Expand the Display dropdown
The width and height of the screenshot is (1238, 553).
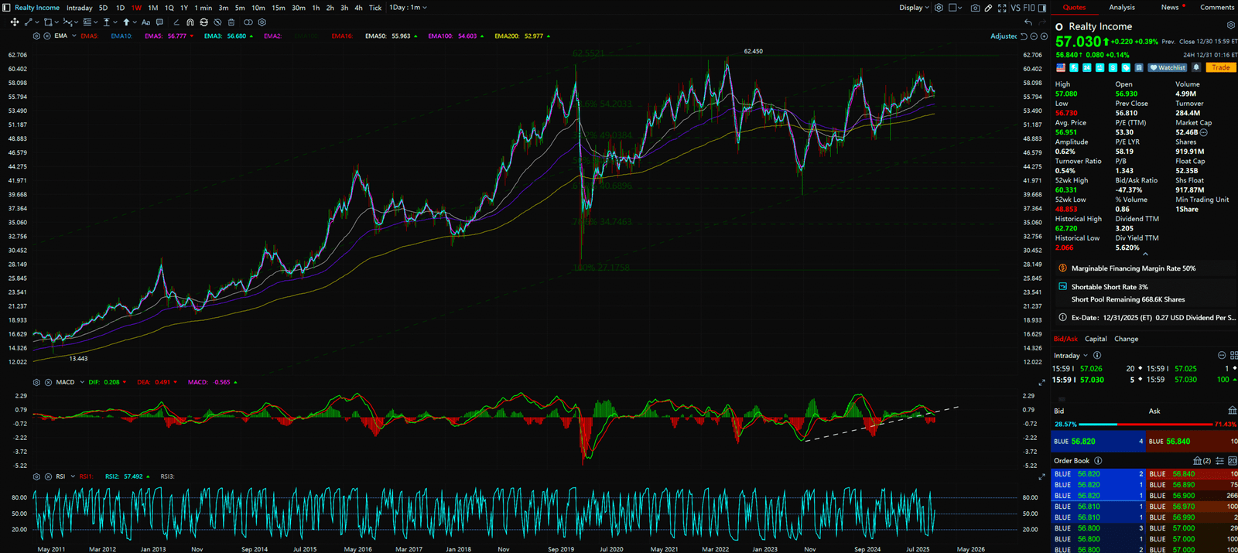coord(914,8)
